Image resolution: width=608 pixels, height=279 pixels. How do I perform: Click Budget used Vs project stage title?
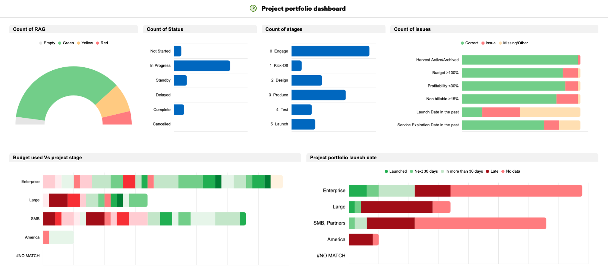point(47,158)
